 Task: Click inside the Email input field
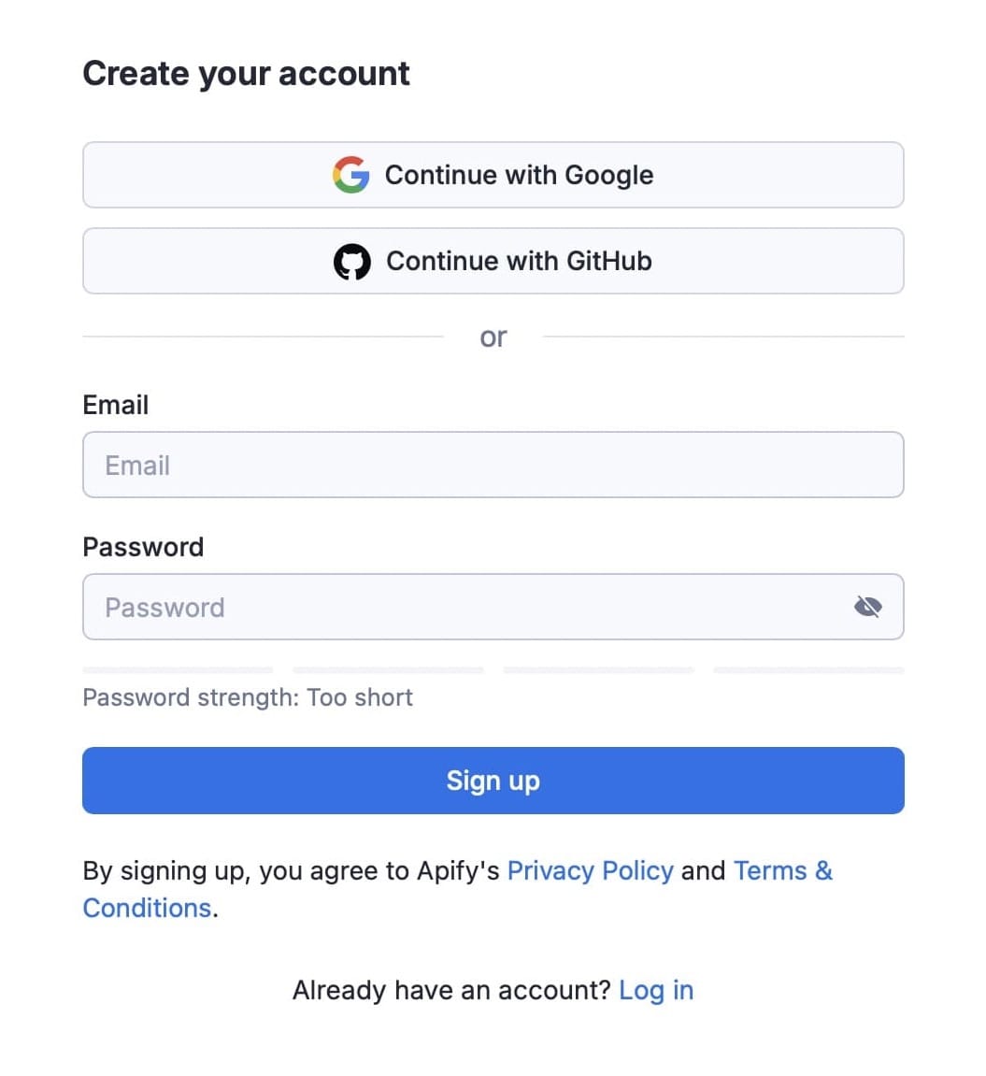[x=493, y=465]
